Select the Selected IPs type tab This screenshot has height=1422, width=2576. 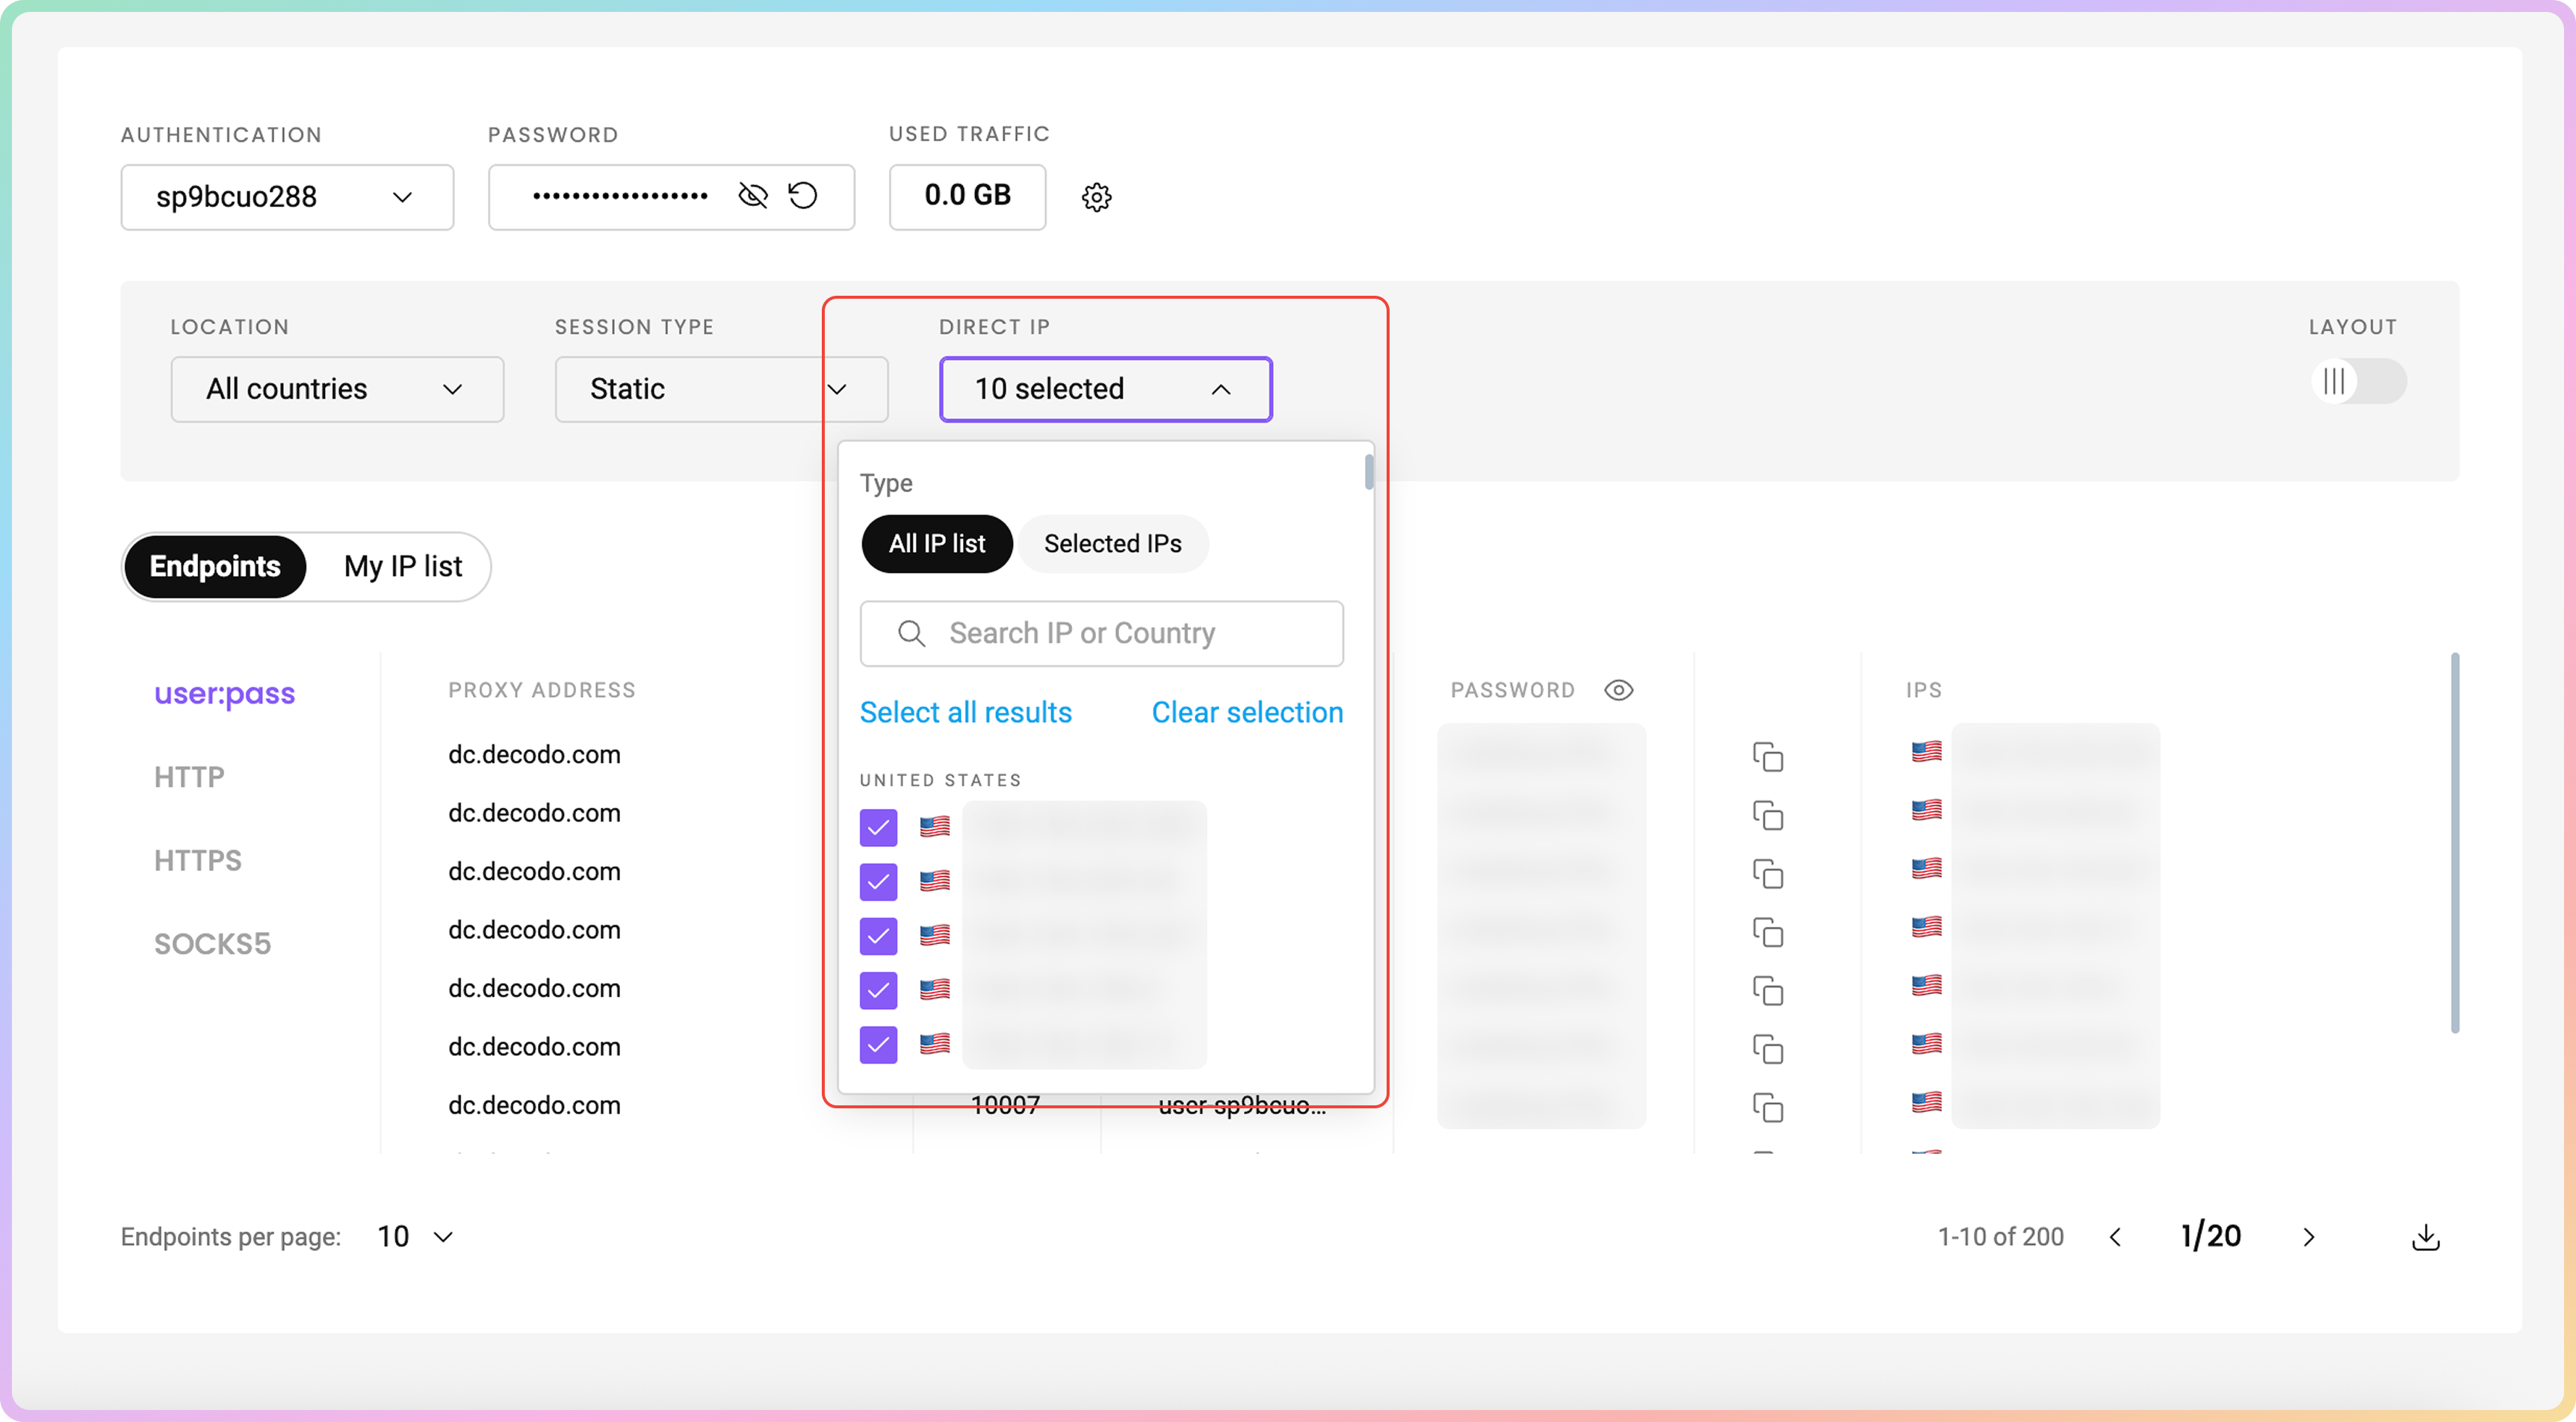pos(1112,543)
